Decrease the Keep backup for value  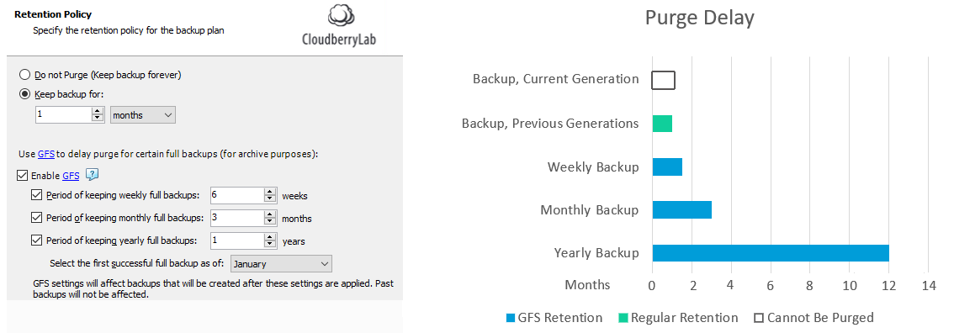[x=98, y=118]
